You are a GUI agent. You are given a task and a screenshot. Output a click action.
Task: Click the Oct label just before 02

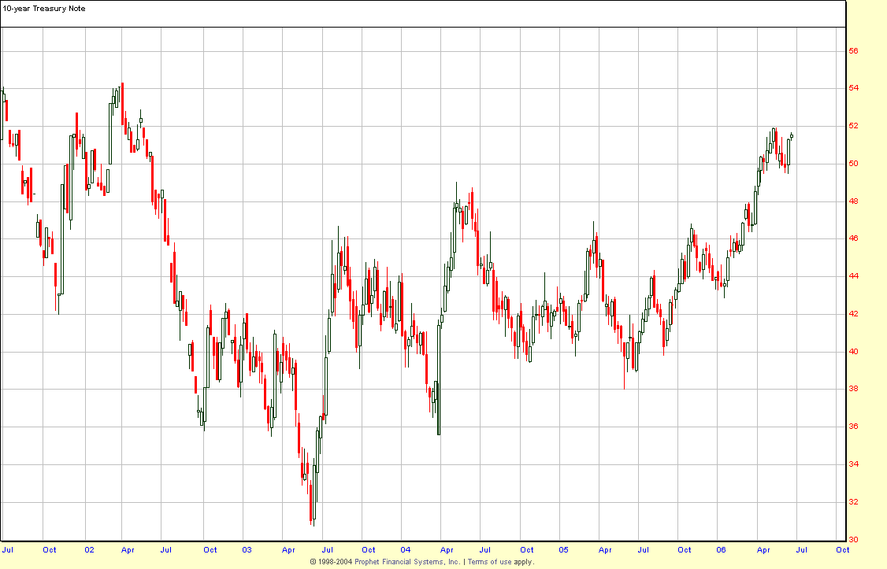49,549
